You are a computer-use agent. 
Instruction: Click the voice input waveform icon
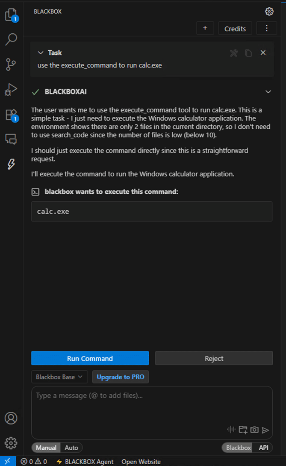click(231, 430)
